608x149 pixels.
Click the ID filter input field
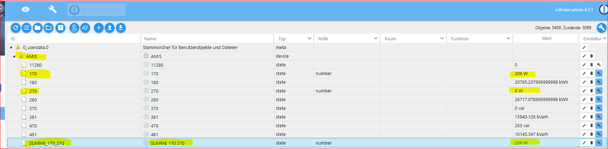tap(73, 39)
